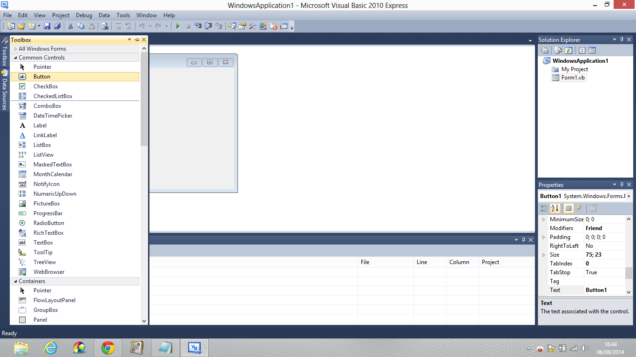Click the Properties grid scrollbar thumb
Image resolution: width=636 pixels, height=357 pixels.
pos(629,273)
